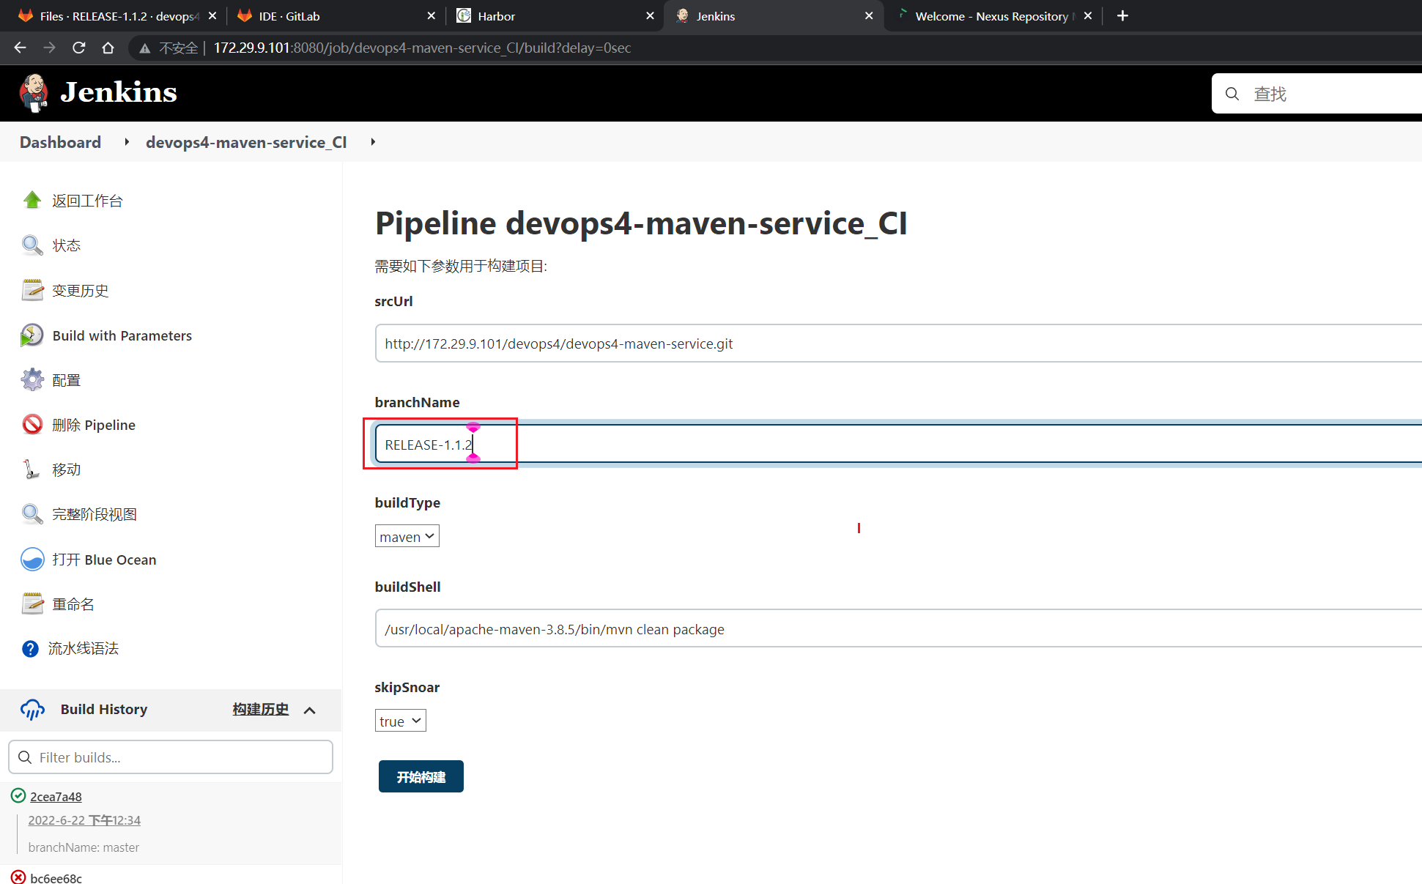Focus the srcUrl input field
Viewport: 1422px width, 884px height.
pos(898,343)
